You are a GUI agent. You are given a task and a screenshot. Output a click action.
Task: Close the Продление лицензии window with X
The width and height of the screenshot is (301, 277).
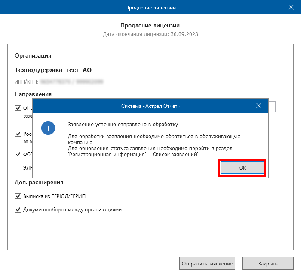(291, 7)
